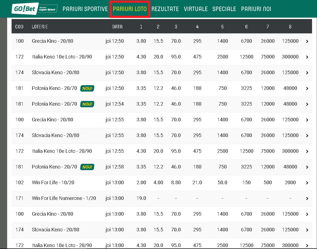317x249 pixels.
Task: Click NOU! badge on Polonia Keno 12:58
Action: click(87, 167)
